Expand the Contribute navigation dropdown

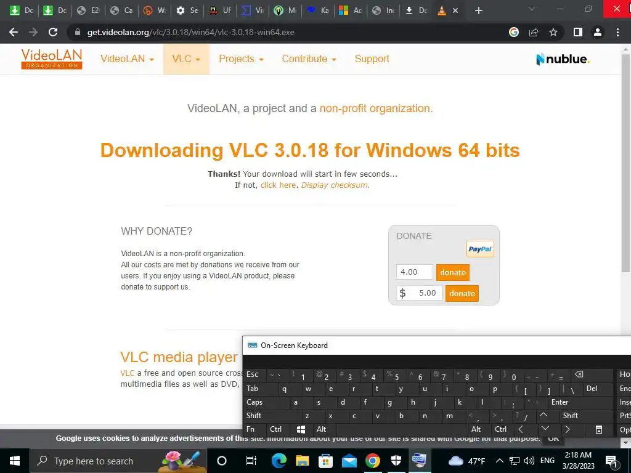coord(309,59)
